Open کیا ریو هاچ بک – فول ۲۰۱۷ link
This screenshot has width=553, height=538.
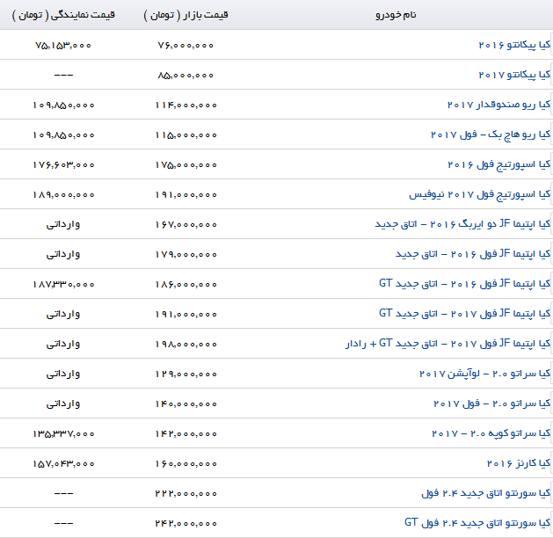491,135
